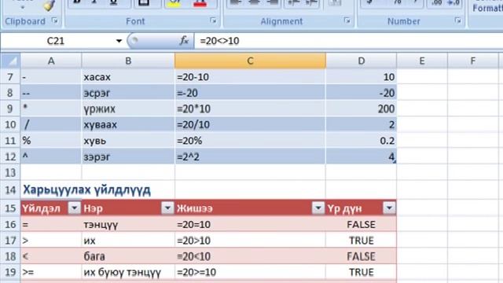This screenshot has height=283, width=503.
Task: Select result cell showing 200
Action: pyautogui.click(x=362, y=108)
